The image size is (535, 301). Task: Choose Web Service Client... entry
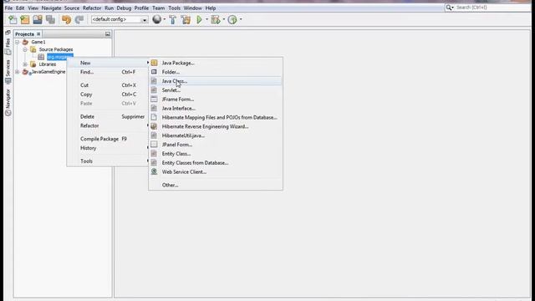click(216, 172)
